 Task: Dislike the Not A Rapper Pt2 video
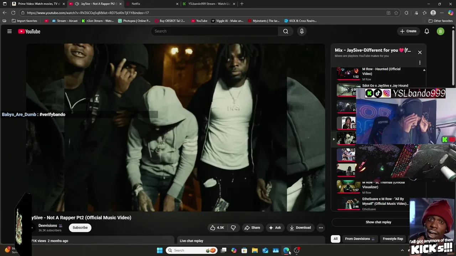pos(233,228)
